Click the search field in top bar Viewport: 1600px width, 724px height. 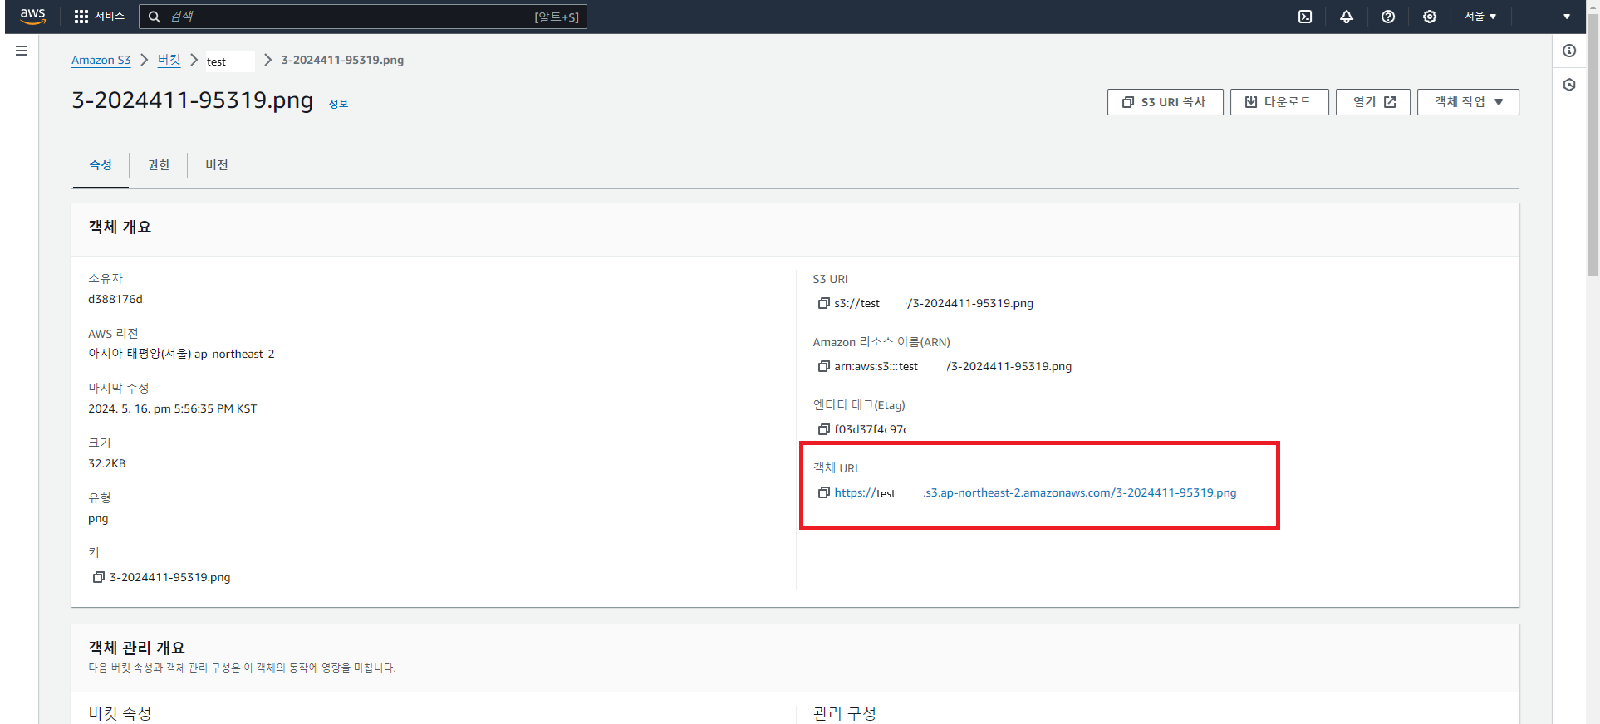tap(363, 17)
